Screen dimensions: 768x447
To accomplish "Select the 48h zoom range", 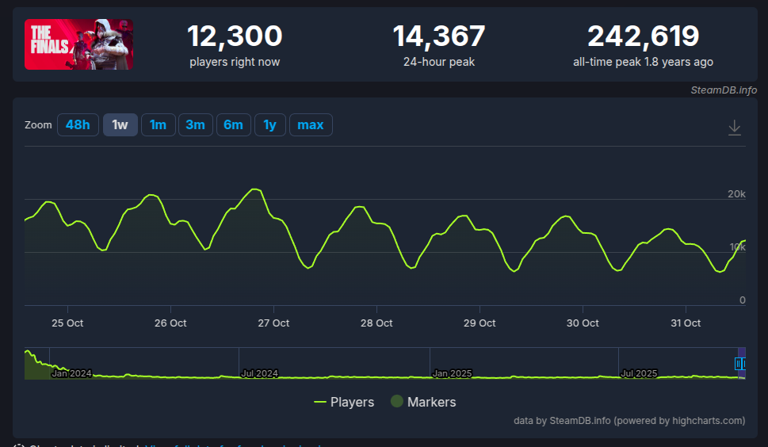I will 78,125.
